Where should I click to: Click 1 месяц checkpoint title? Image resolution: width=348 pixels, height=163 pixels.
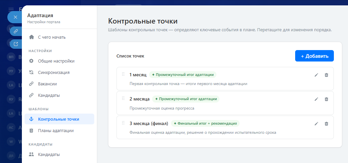[138, 75]
